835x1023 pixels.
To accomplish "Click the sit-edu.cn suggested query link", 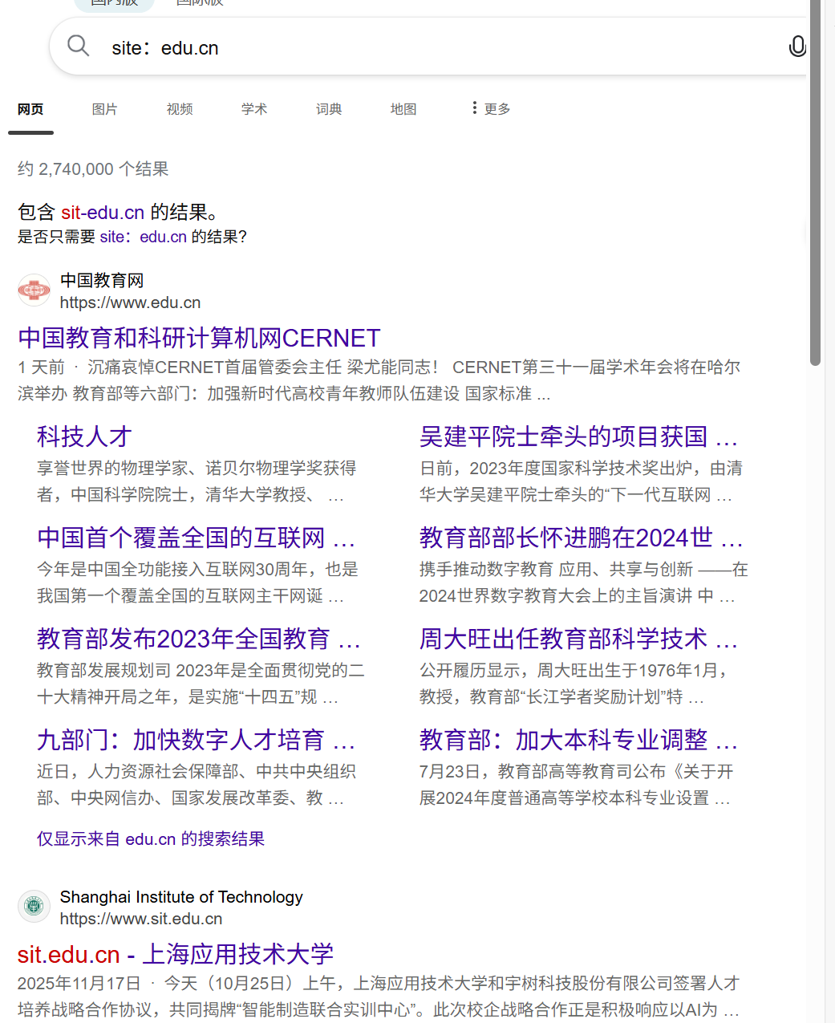I will coord(103,213).
